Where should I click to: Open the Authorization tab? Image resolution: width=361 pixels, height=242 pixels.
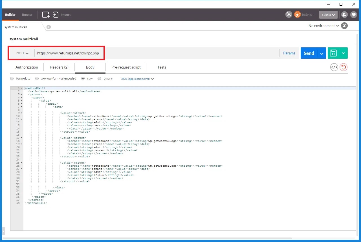[x=27, y=67]
